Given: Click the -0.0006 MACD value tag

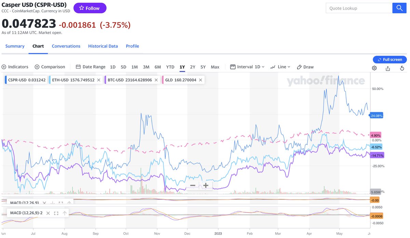Looking at the screenshot, I should [x=377, y=216].
